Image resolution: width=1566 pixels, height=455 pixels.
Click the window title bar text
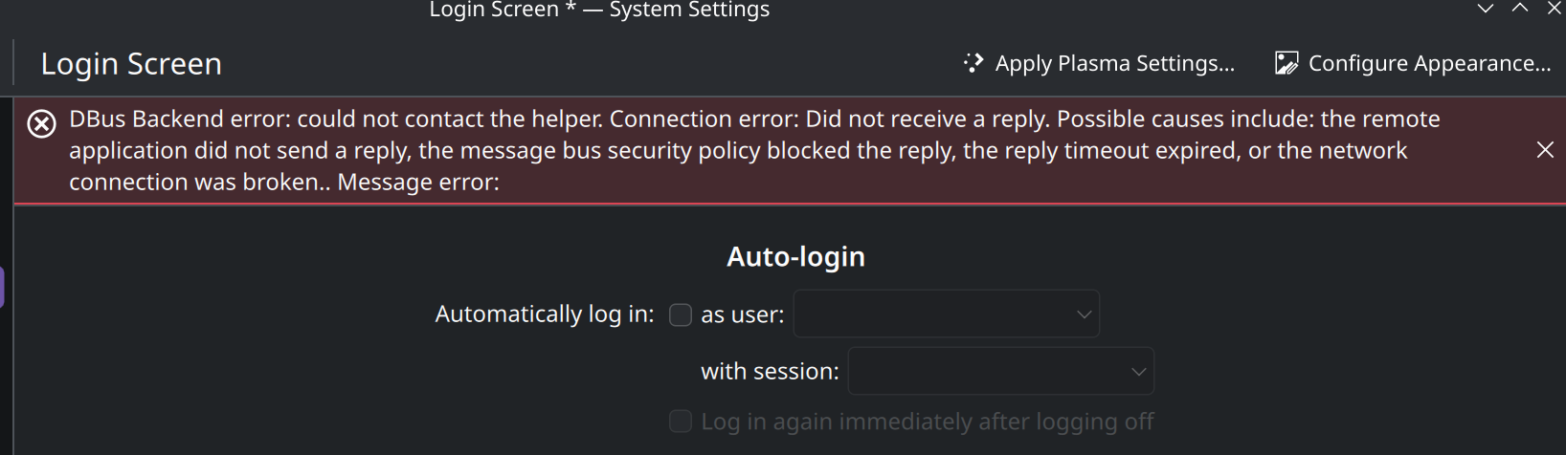599,10
